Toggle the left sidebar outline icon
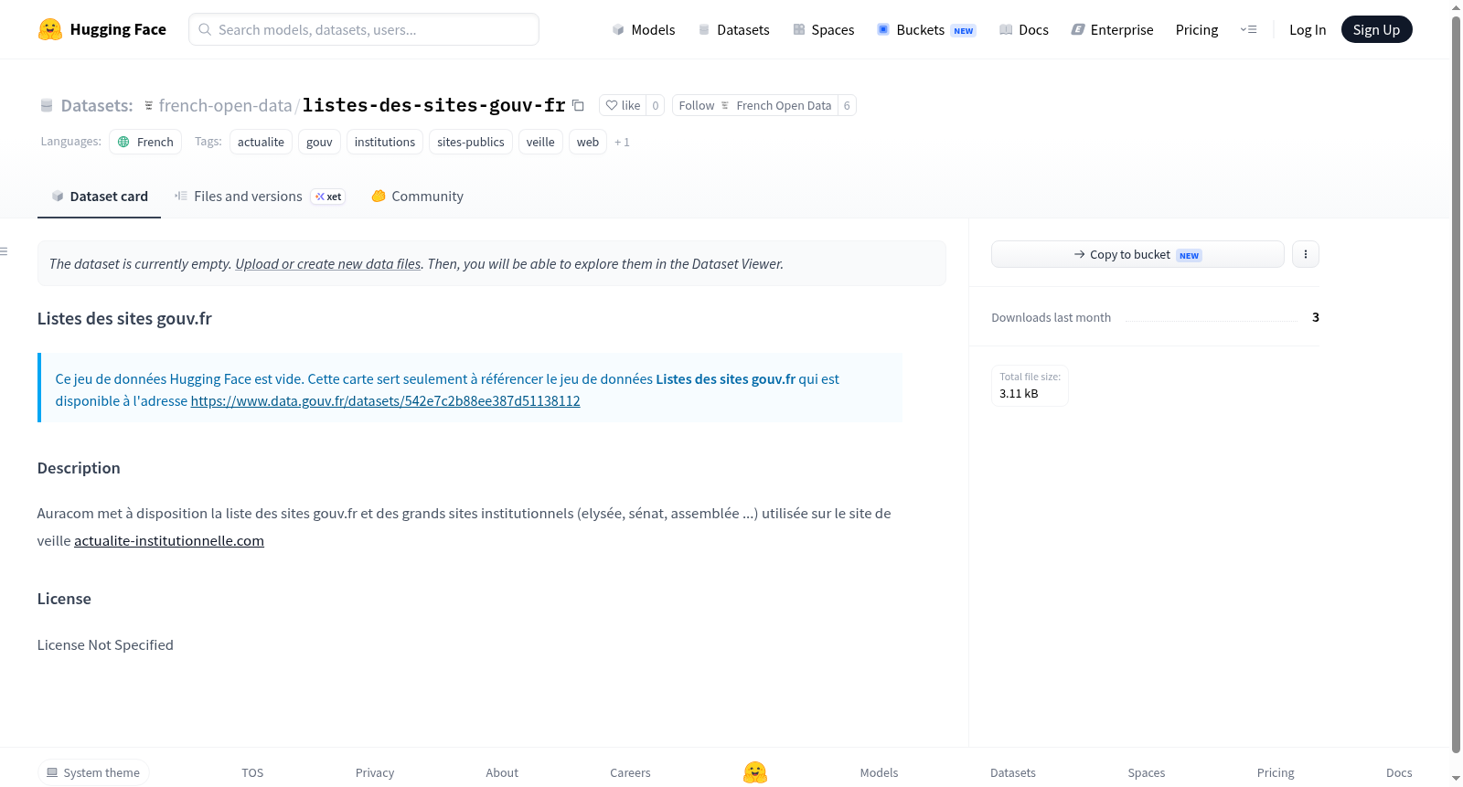 [x=5, y=251]
